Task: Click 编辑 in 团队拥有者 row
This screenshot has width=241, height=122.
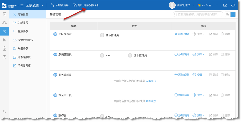Action: coord(214,34)
